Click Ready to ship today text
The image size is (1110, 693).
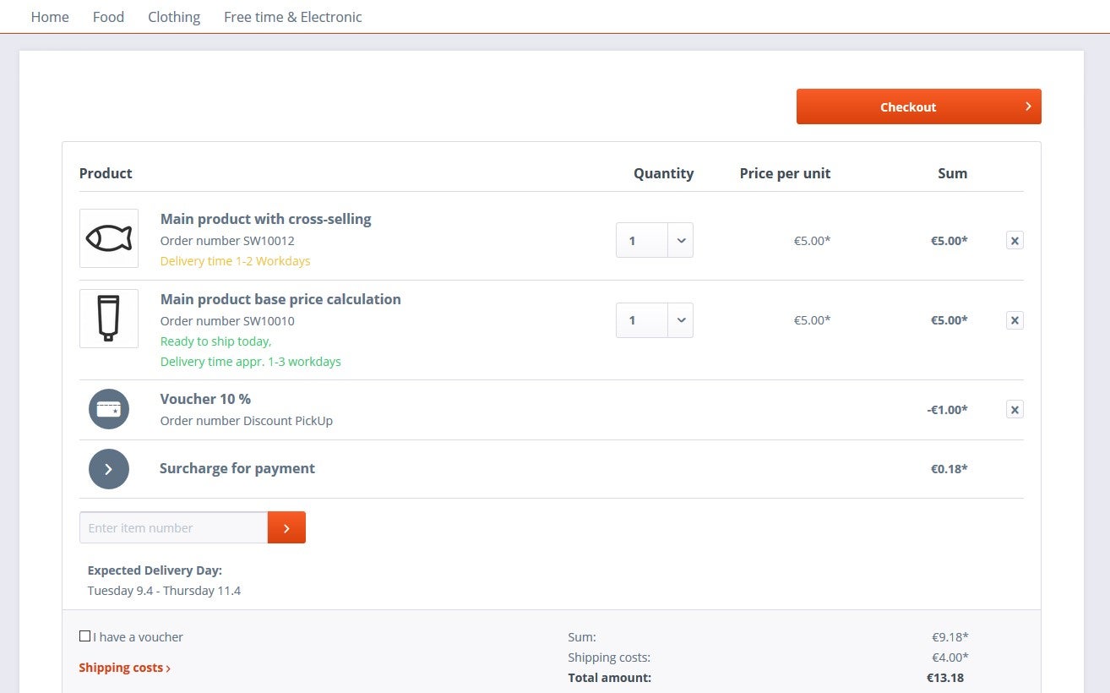(215, 341)
